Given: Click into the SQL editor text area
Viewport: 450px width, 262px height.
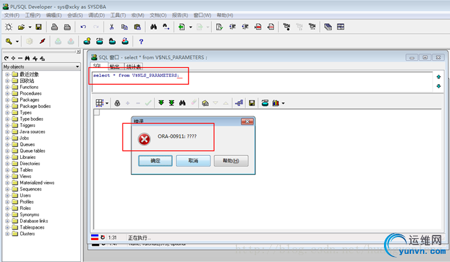Looking at the screenshot, I should (x=262, y=82).
